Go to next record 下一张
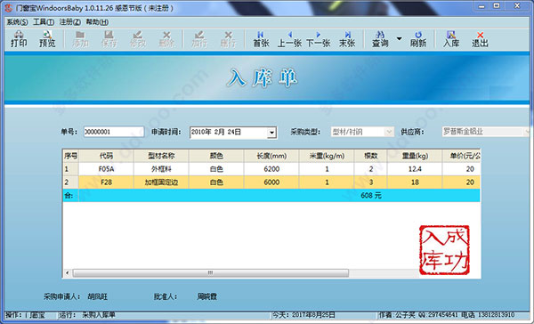Screen dimensions: 534x324 coord(318,39)
